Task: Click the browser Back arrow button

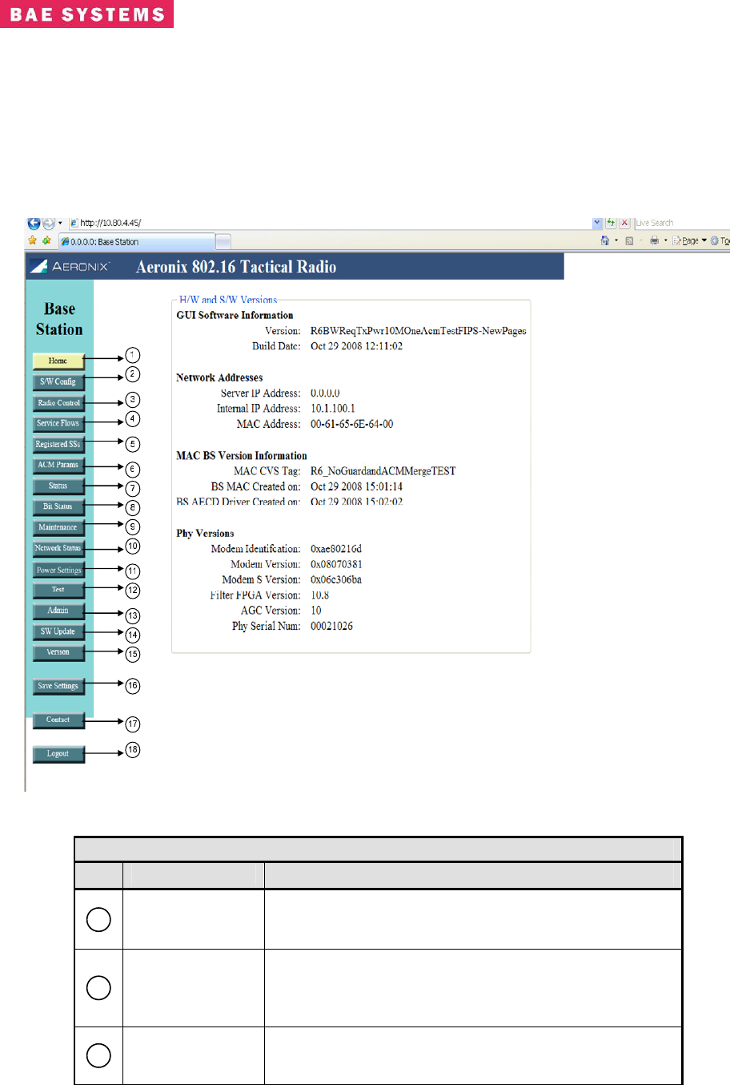Action: coord(34,224)
